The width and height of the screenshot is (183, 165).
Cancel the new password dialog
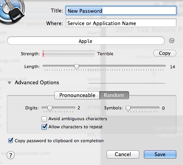123,154
